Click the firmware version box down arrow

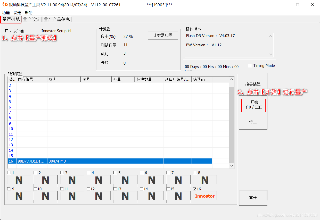[x=270, y=54]
